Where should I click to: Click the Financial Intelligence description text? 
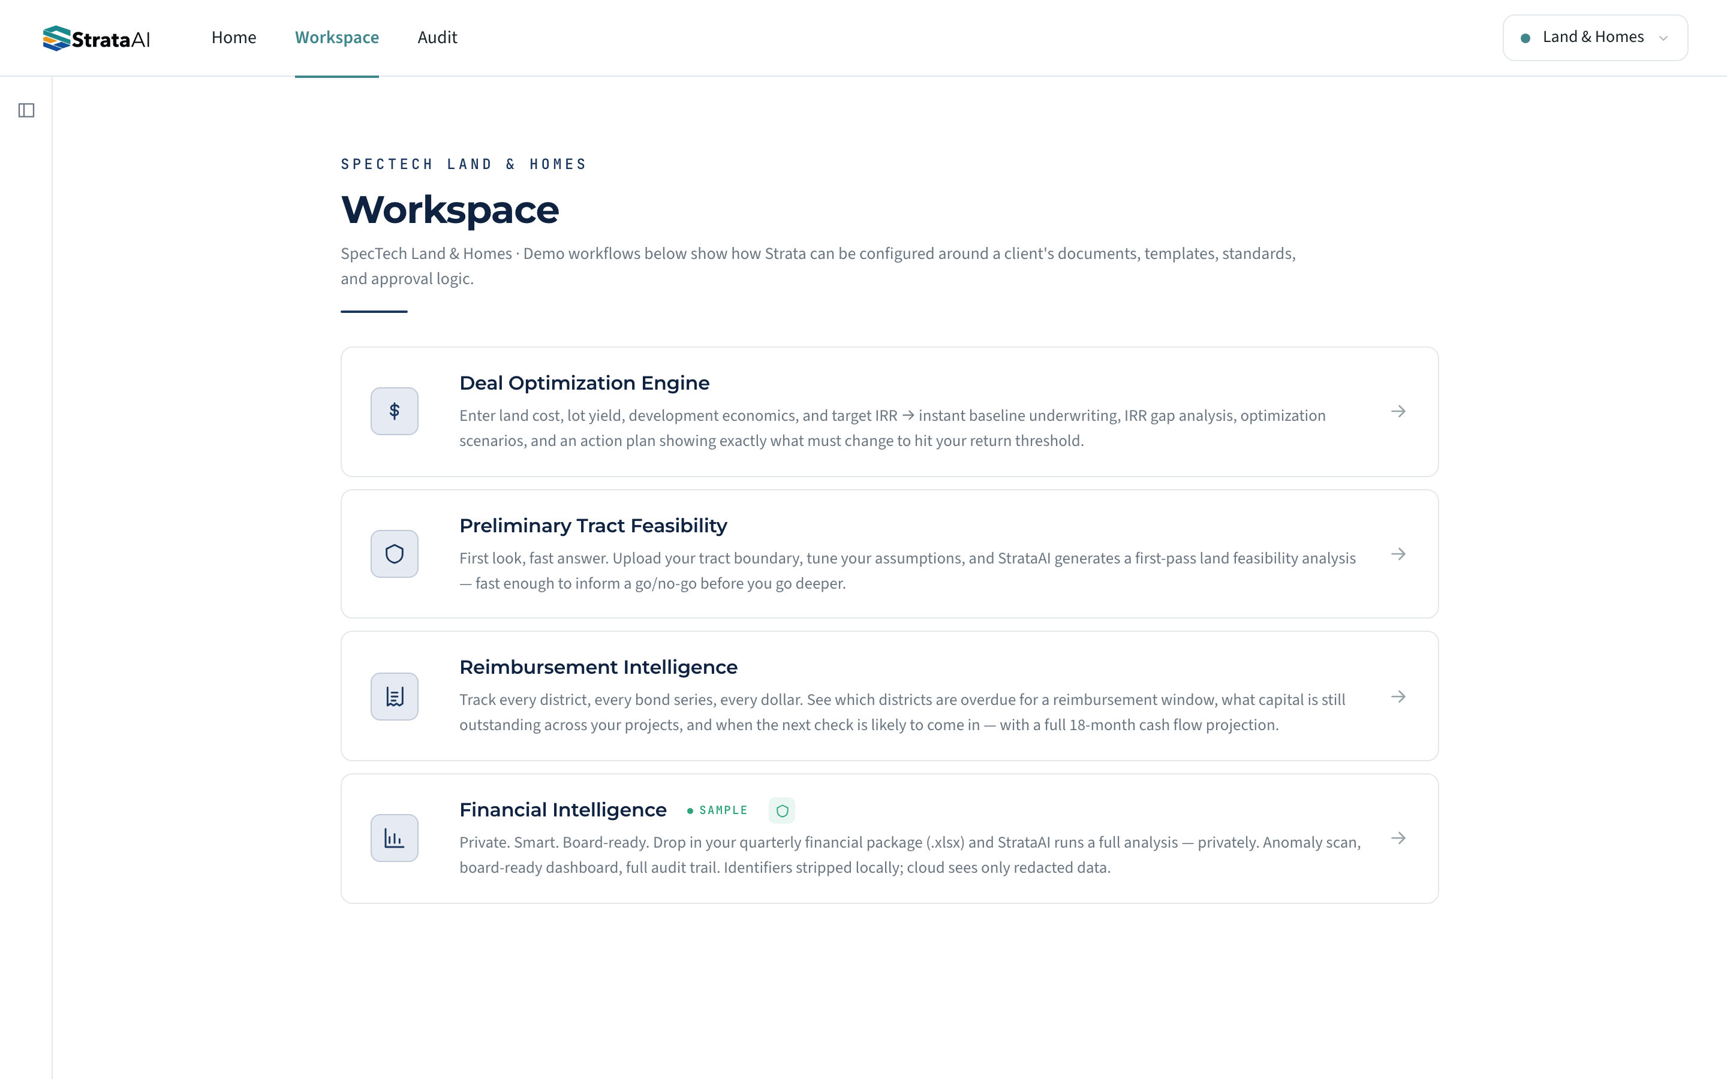pos(910,855)
